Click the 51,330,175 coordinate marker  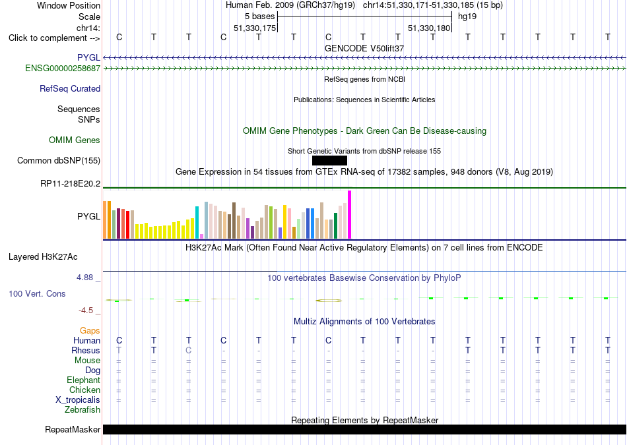pos(255,28)
